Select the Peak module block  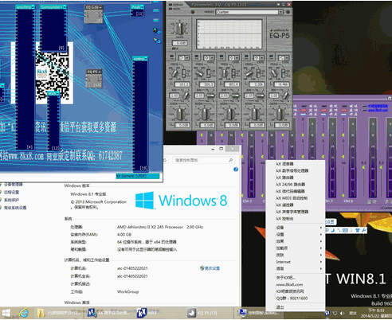pos(138,11)
